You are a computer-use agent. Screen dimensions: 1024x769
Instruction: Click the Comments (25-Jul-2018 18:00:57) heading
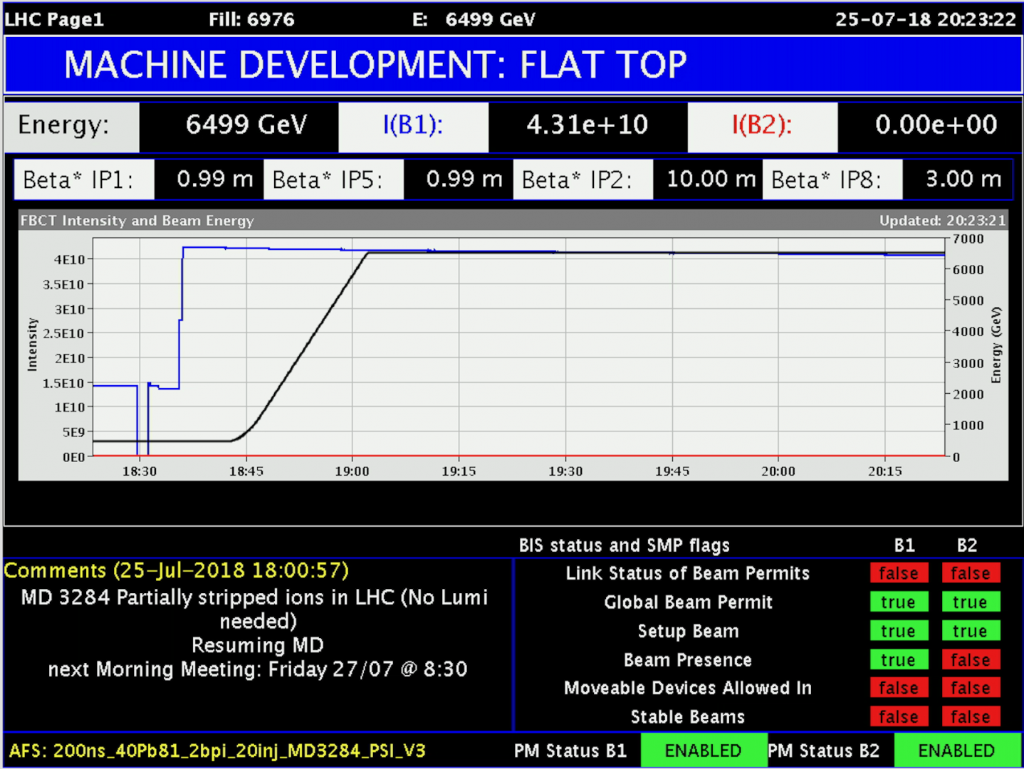coord(177,571)
